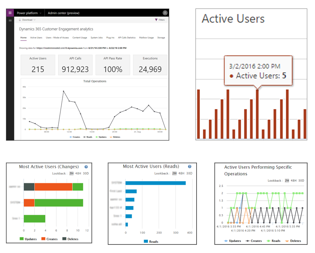Click the Download arrow icon
The width and height of the screenshot is (315, 253).
20,20
